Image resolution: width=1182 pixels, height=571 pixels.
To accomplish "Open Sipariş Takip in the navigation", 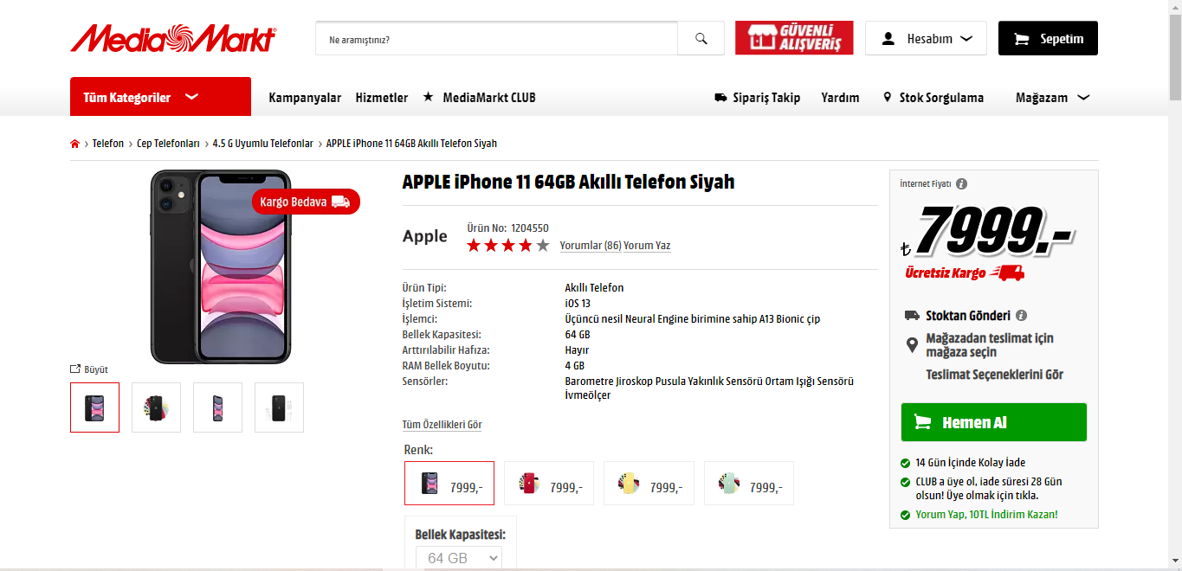I will pyautogui.click(x=758, y=98).
